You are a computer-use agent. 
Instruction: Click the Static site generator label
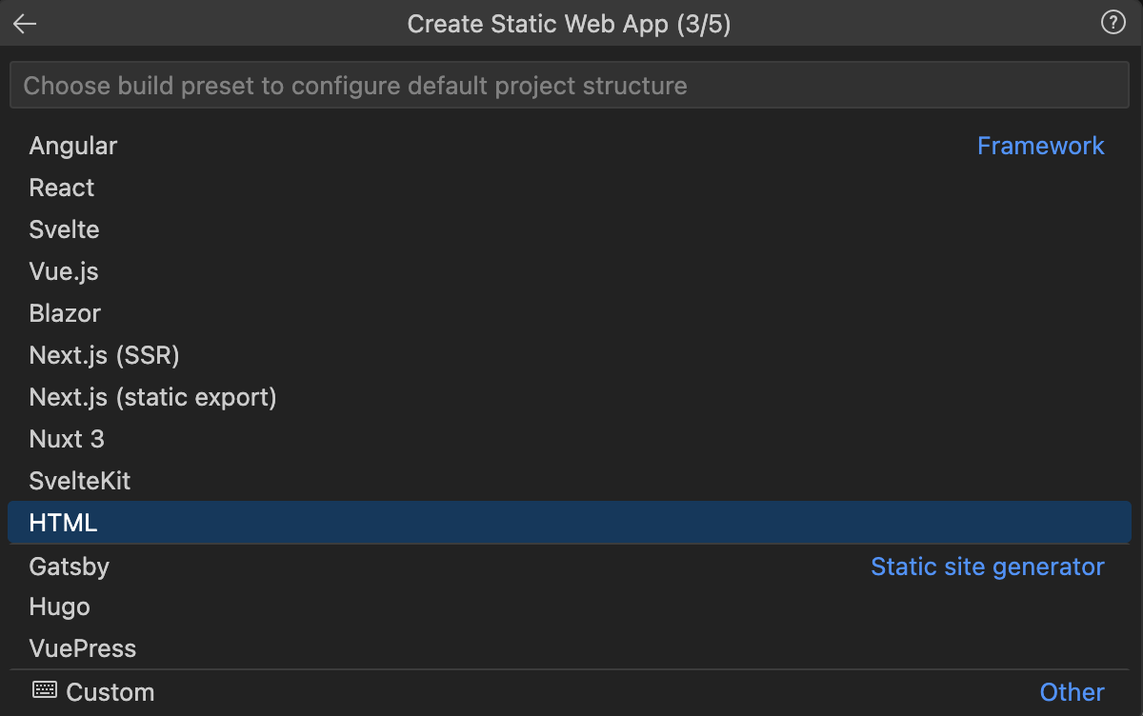pos(988,567)
